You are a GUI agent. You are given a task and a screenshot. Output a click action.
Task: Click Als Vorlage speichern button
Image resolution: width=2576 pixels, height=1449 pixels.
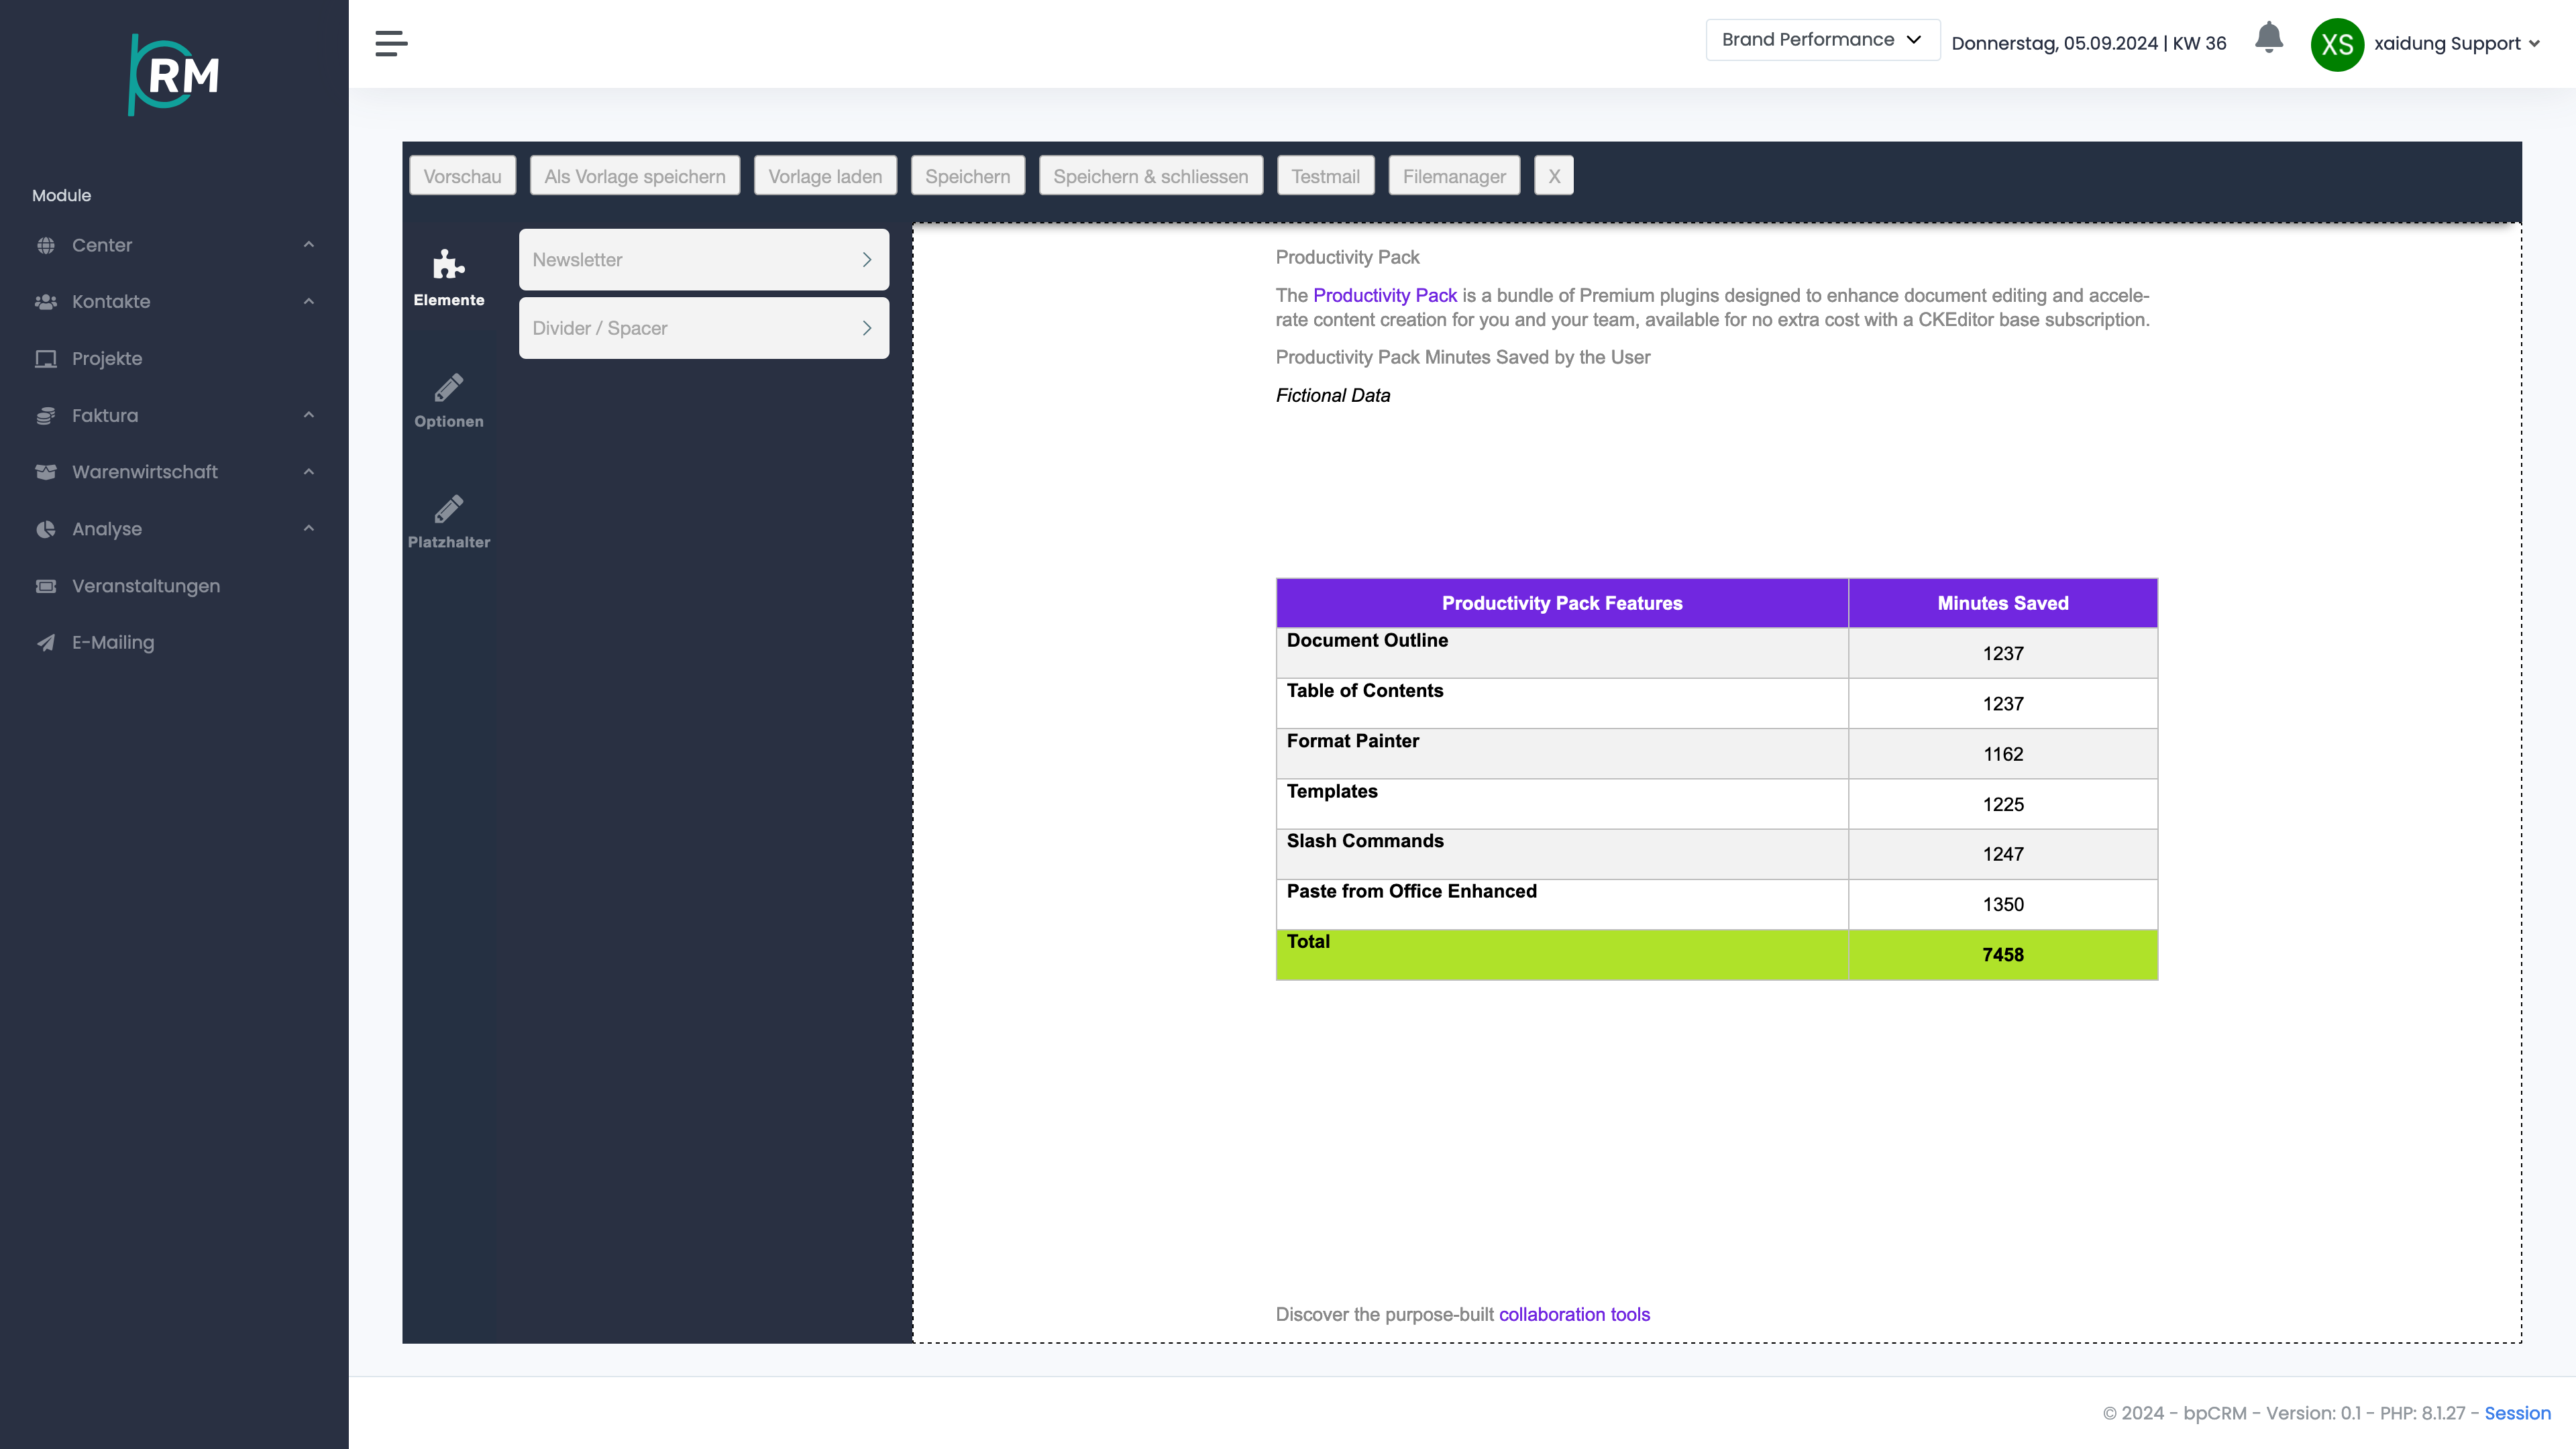635,176
